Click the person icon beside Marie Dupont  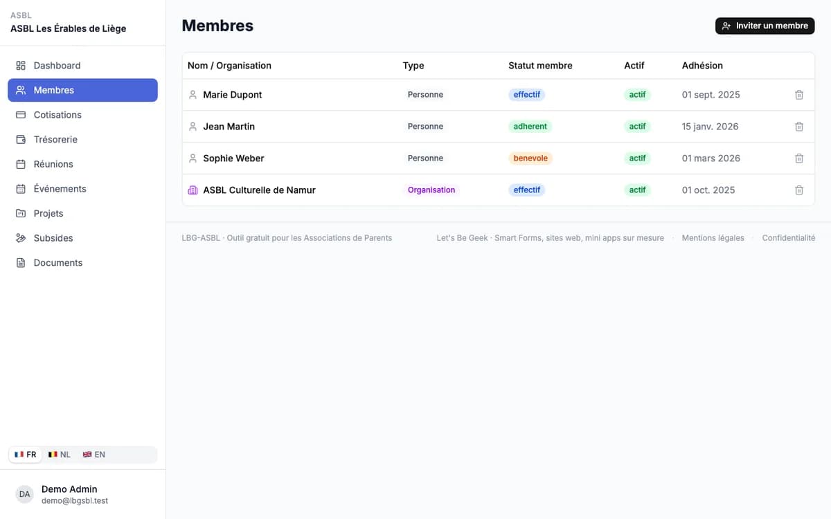pos(193,95)
